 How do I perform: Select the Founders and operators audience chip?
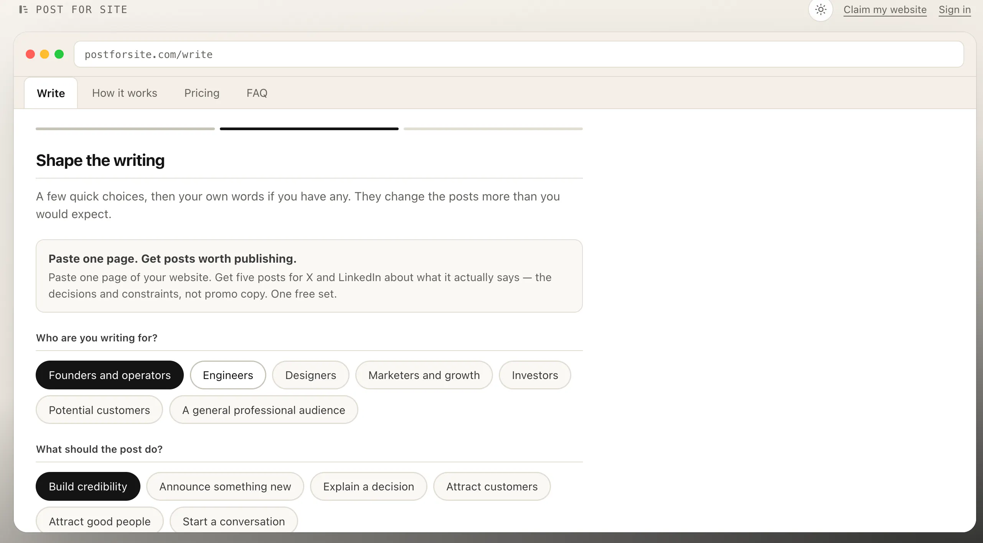click(110, 375)
